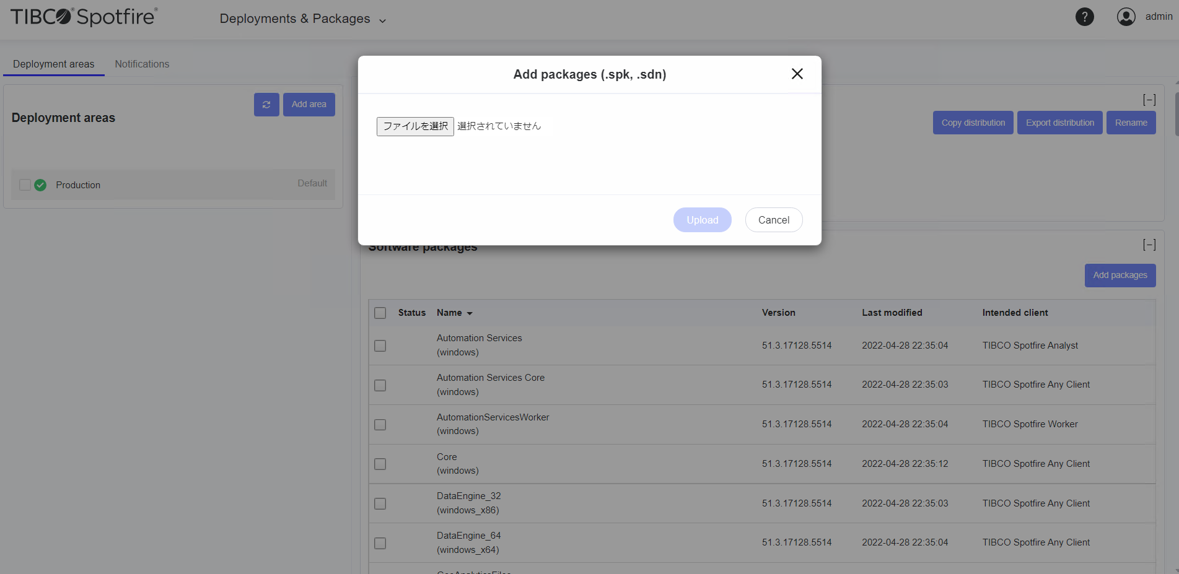
Task: Click the DataEngine_64 package name
Action: point(469,536)
